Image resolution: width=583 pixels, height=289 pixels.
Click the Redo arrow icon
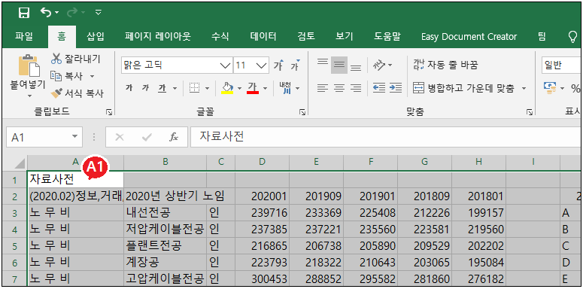(x=72, y=13)
